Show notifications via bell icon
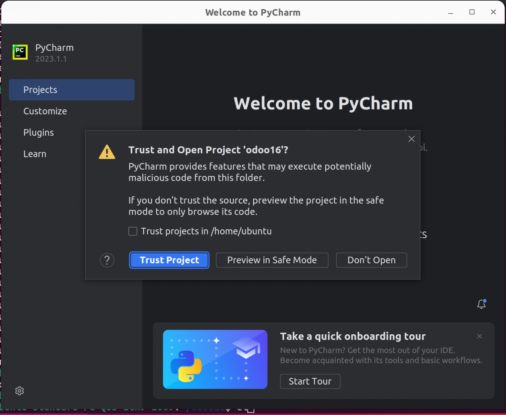This screenshot has width=506, height=415. (482, 304)
